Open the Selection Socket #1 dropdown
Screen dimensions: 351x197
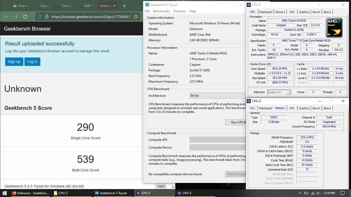click(x=279, y=92)
